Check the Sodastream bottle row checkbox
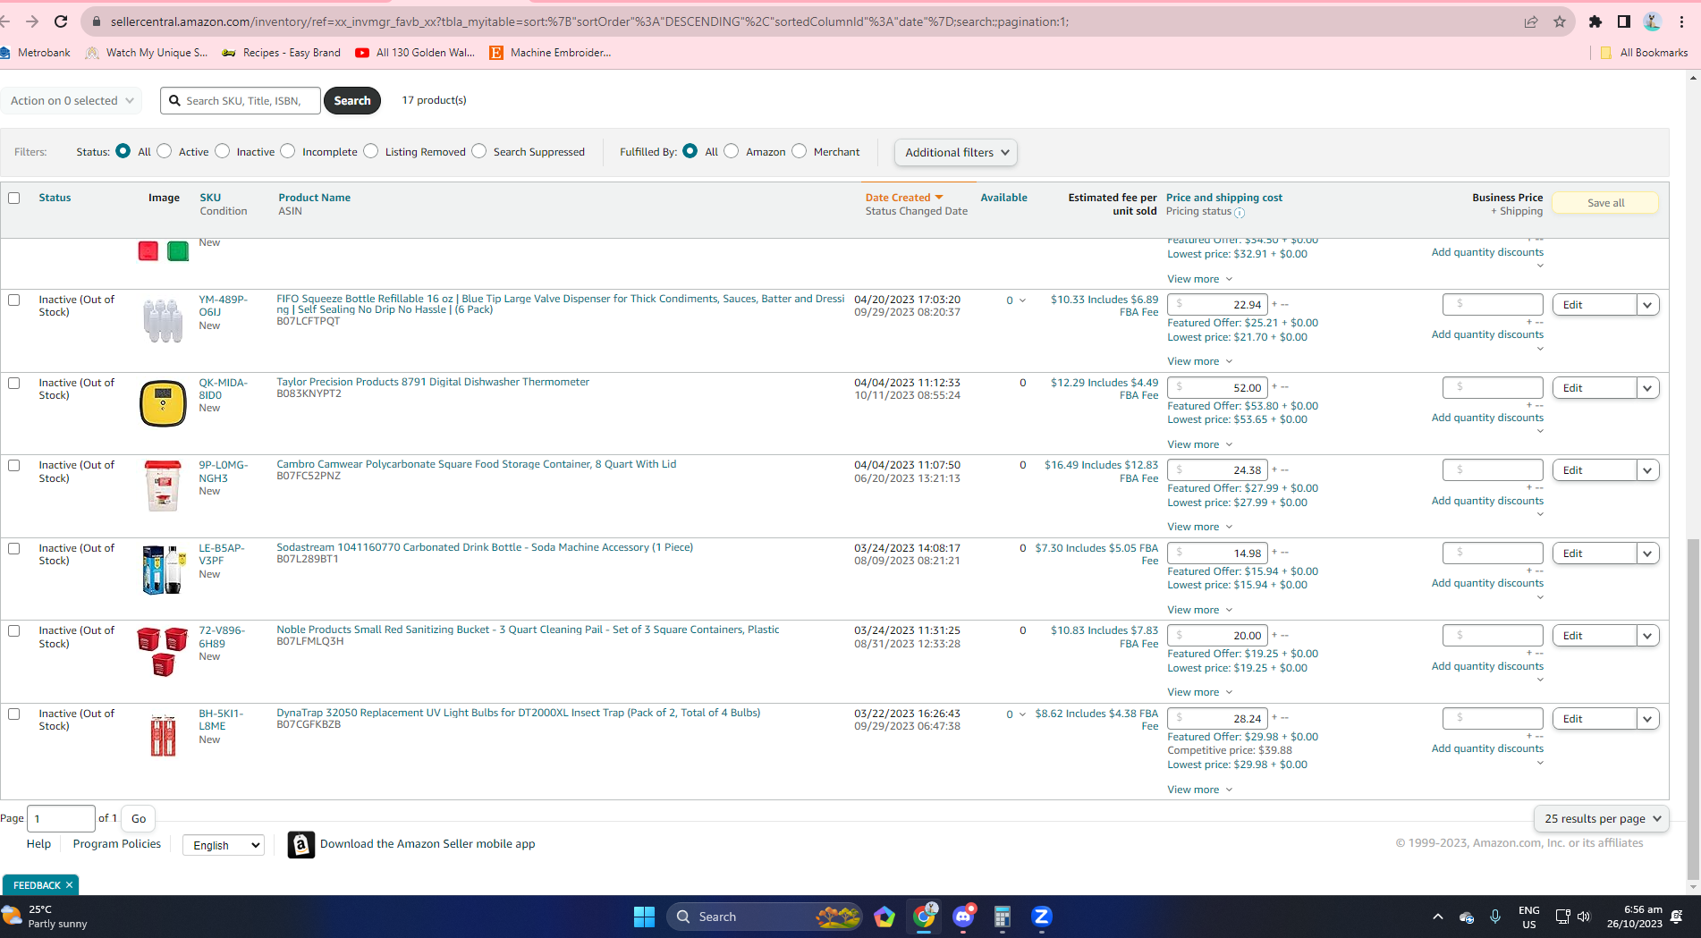1701x938 pixels. [14, 548]
